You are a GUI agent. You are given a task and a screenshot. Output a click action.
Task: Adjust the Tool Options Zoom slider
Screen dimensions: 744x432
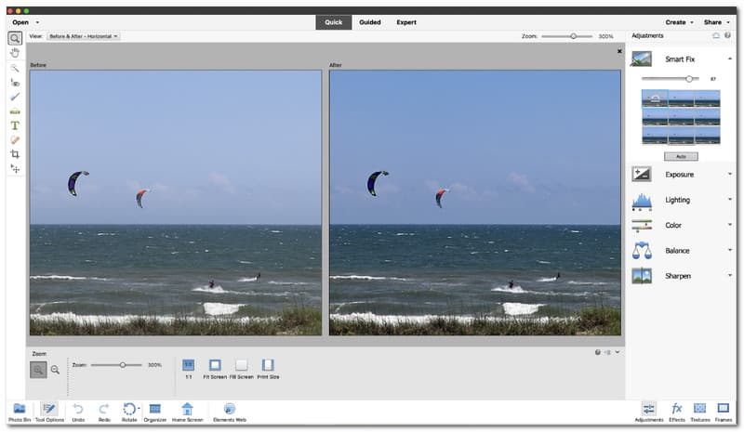123,365
